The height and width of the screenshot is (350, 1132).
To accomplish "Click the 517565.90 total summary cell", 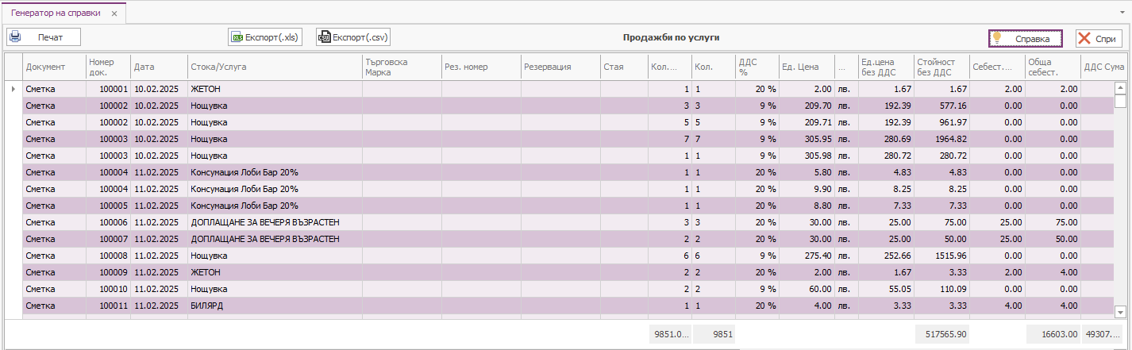I will click(x=941, y=335).
